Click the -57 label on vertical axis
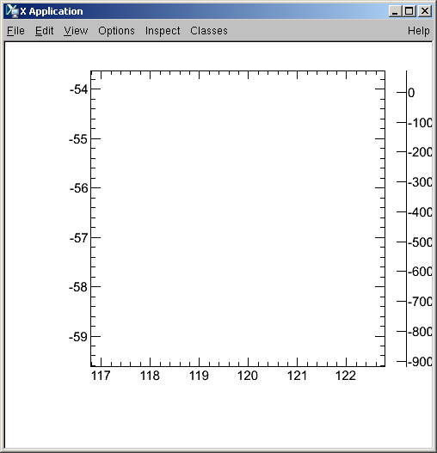Image resolution: width=437 pixels, height=453 pixels. [x=78, y=238]
